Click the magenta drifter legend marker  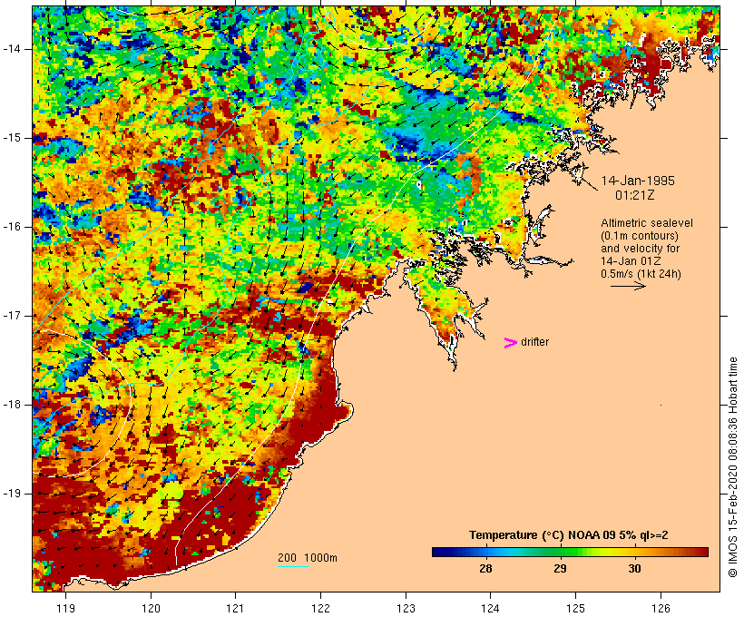pyautogui.click(x=510, y=343)
